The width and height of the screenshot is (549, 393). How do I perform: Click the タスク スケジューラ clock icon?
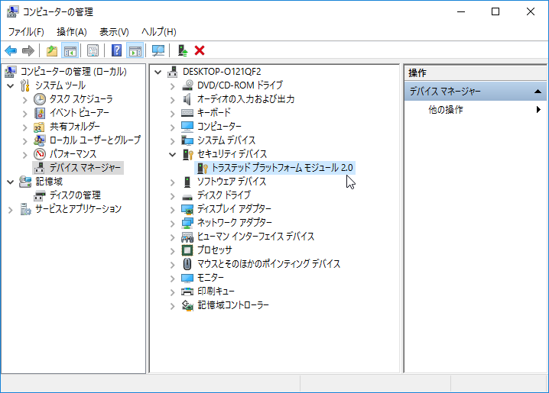[40, 99]
